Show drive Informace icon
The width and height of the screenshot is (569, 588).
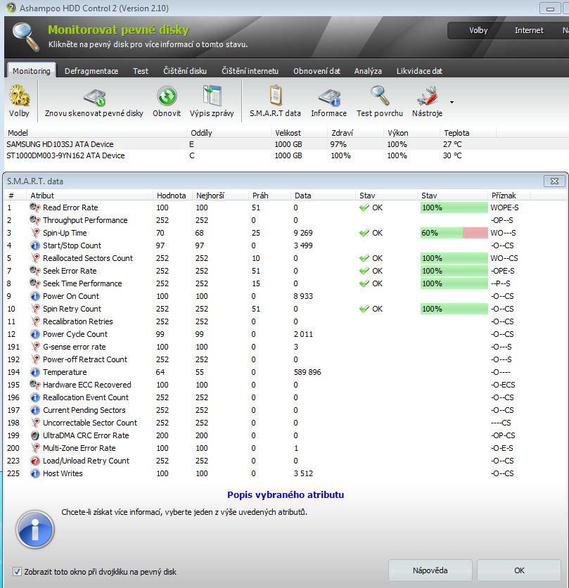point(329,98)
